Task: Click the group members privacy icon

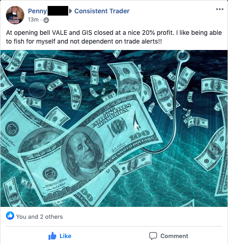Action: pos(46,20)
